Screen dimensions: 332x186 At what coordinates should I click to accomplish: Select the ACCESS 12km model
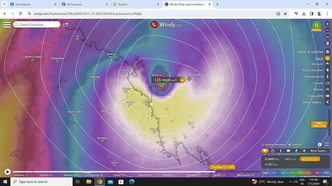click(310, 159)
